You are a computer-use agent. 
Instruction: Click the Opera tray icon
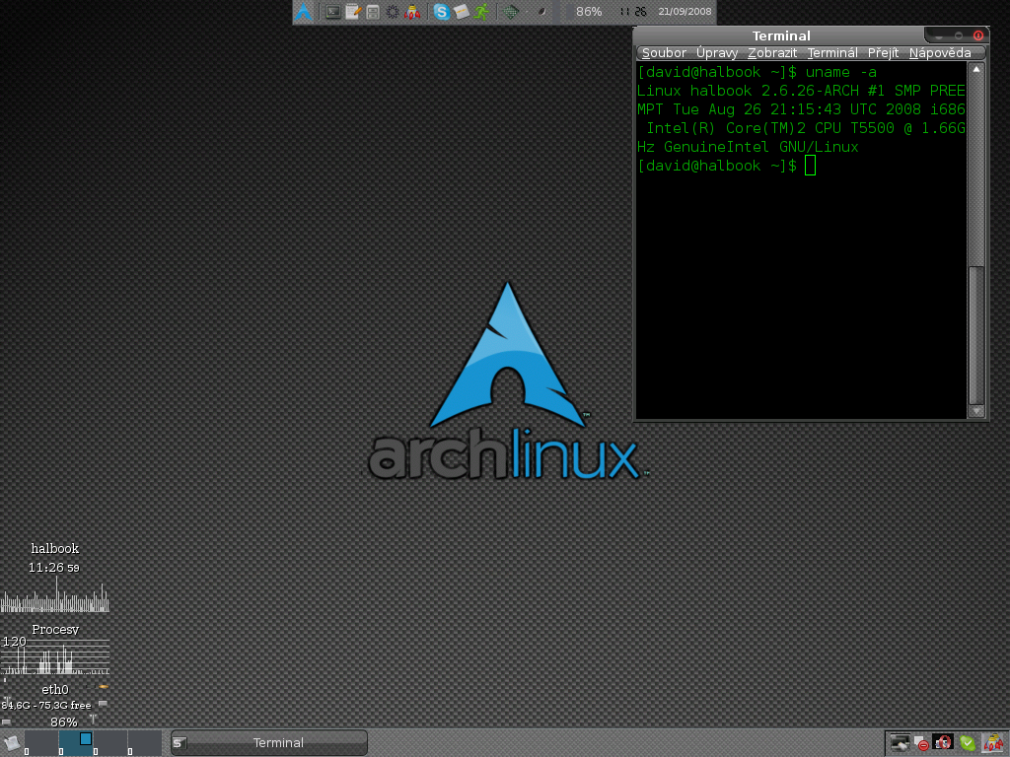pos(942,743)
